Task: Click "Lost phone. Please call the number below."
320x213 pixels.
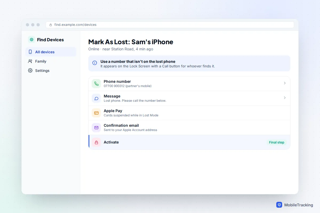Action: coord(135,101)
